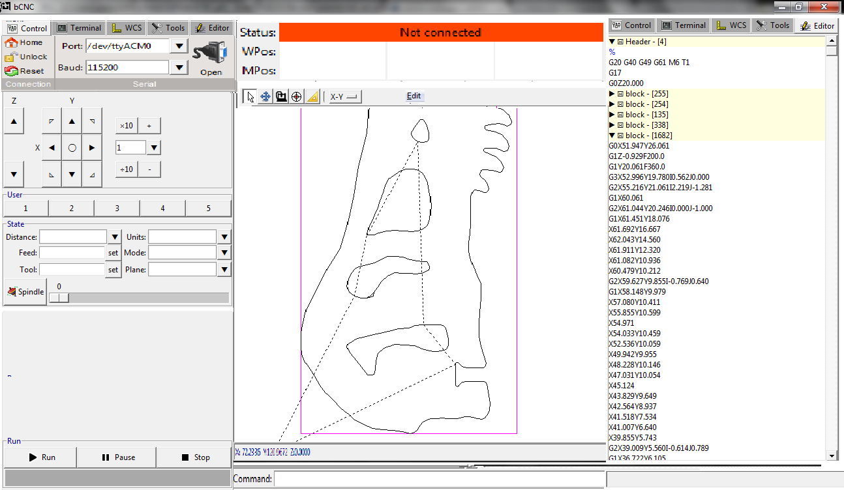
Task: Click the Home machine icon button
Action: pyautogui.click(x=24, y=42)
